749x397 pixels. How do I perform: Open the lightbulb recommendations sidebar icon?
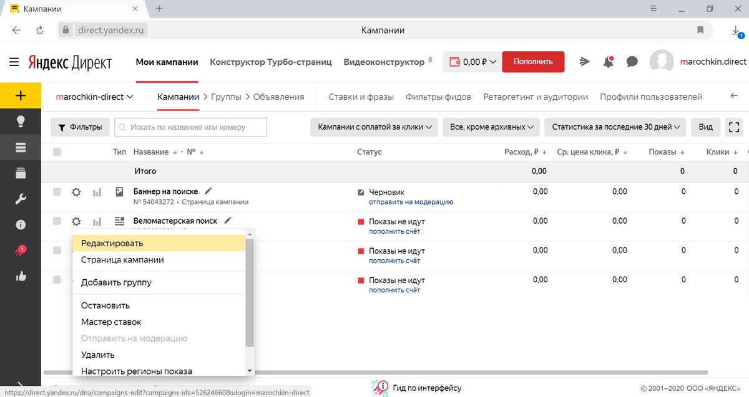(x=21, y=122)
